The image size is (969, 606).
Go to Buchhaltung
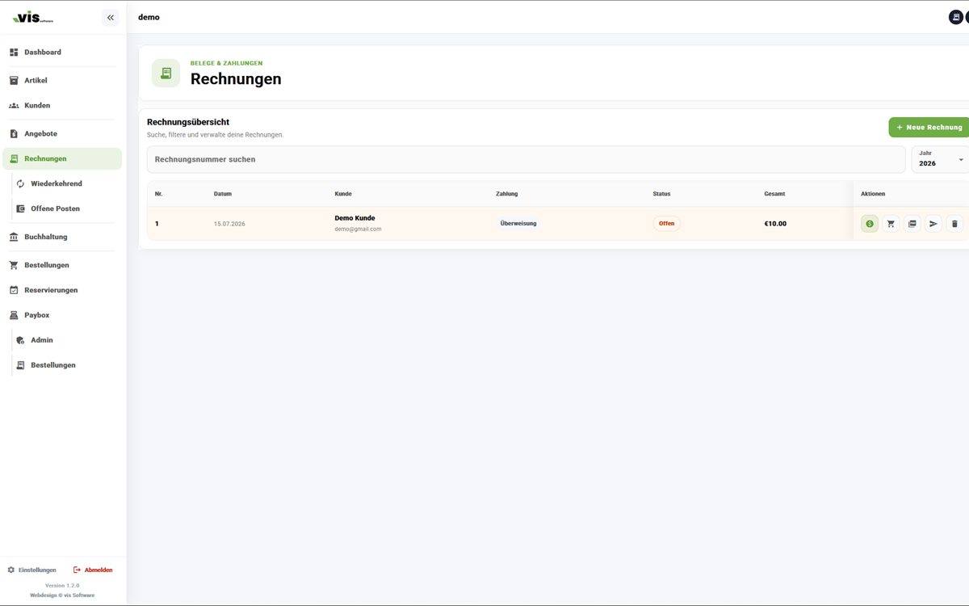63,238
